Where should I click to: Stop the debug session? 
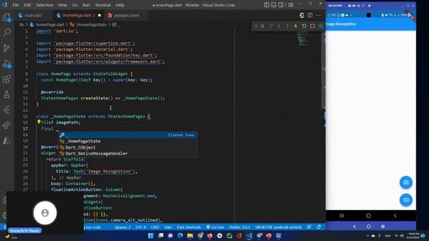312,26
